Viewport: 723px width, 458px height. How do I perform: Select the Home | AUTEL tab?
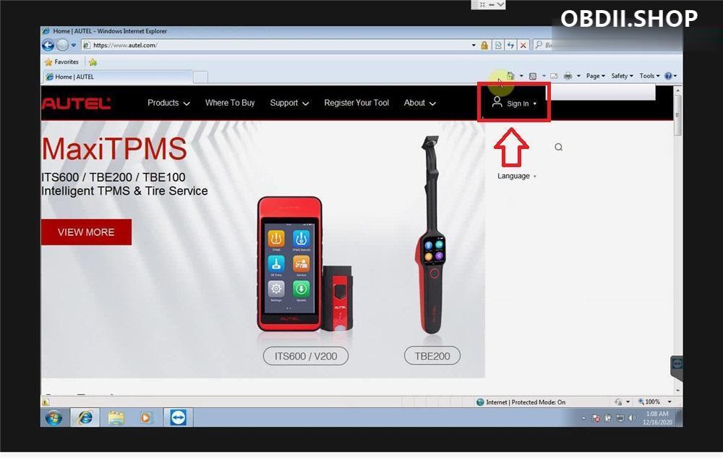point(118,77)
